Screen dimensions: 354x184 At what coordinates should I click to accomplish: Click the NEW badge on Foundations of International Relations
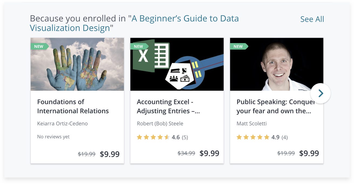coord(39,46)
